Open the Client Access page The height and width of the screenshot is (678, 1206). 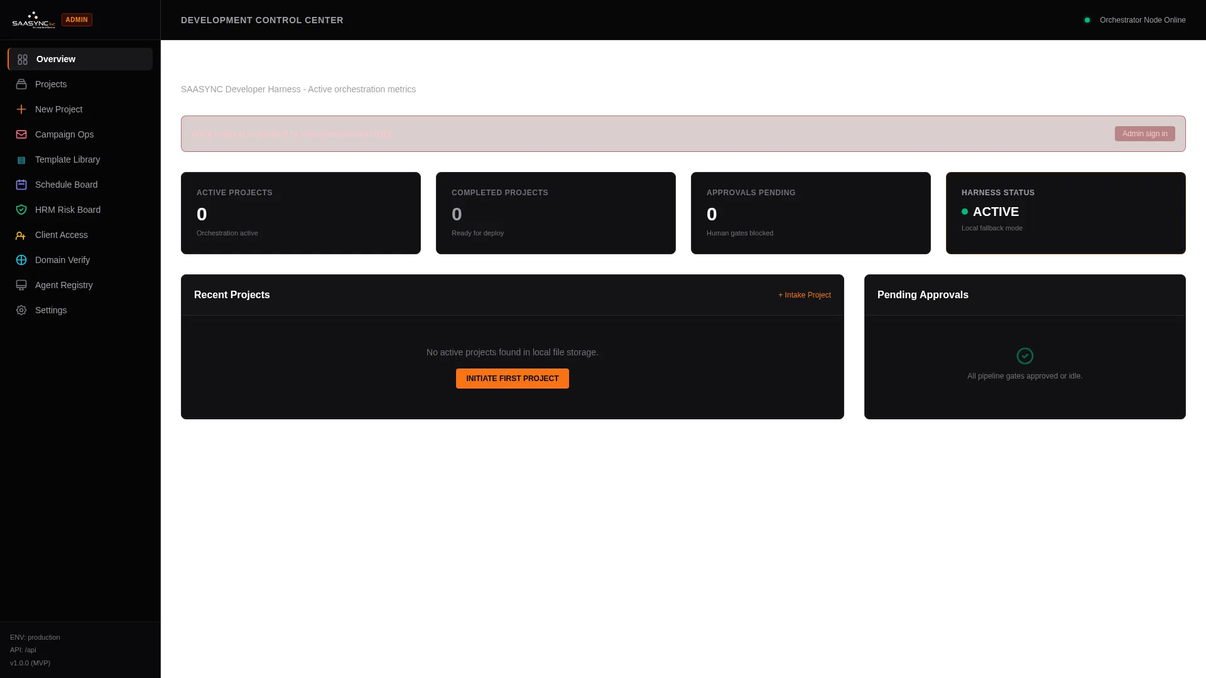(80, 235)
